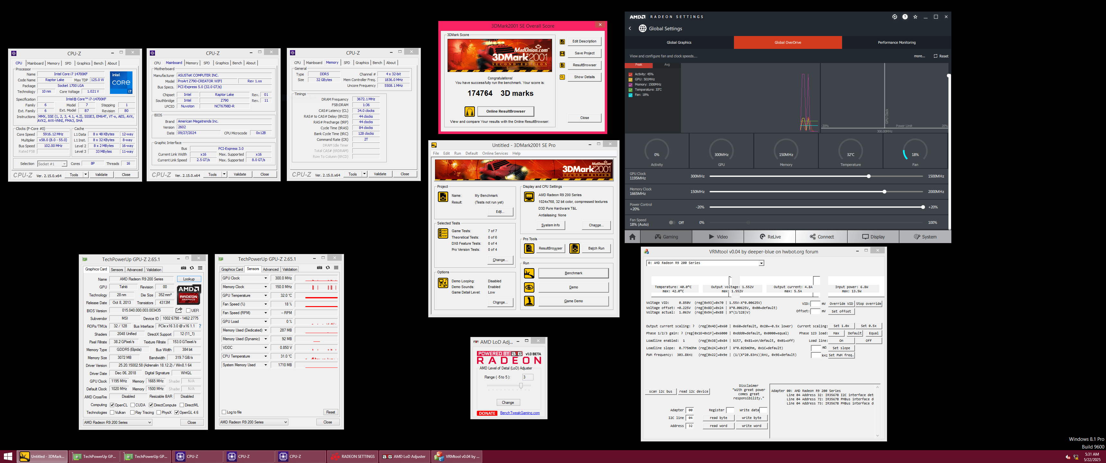Screen dimensions: 1106x463
Task: Click the help question mark icon in Radeon Settings
Action: [905, 17]
